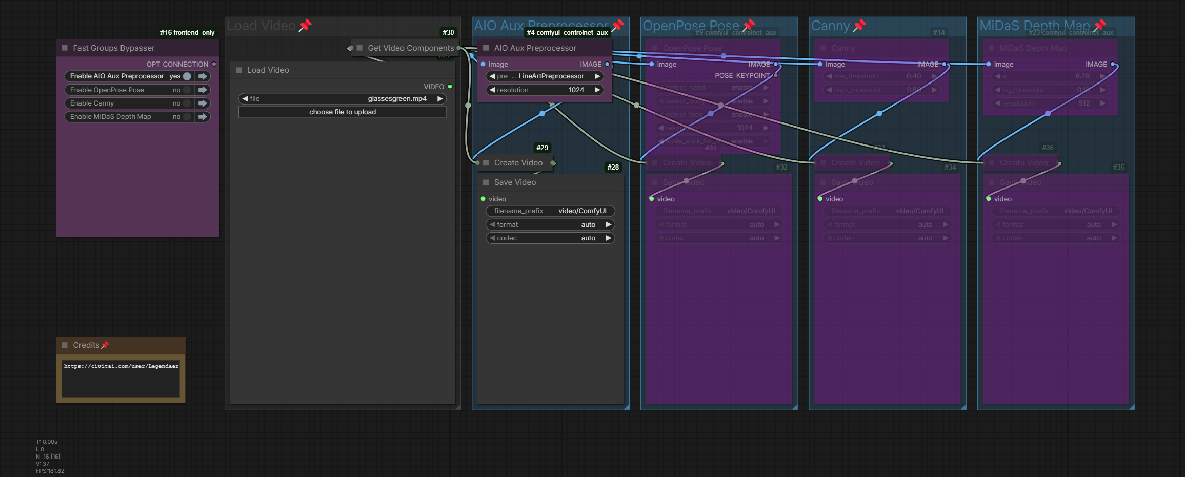Image resolution: width=1185 pixels, height=477 pixels.
Task: Jump to OpenPose Pose group via arrow icon
Action: point(203,90)
